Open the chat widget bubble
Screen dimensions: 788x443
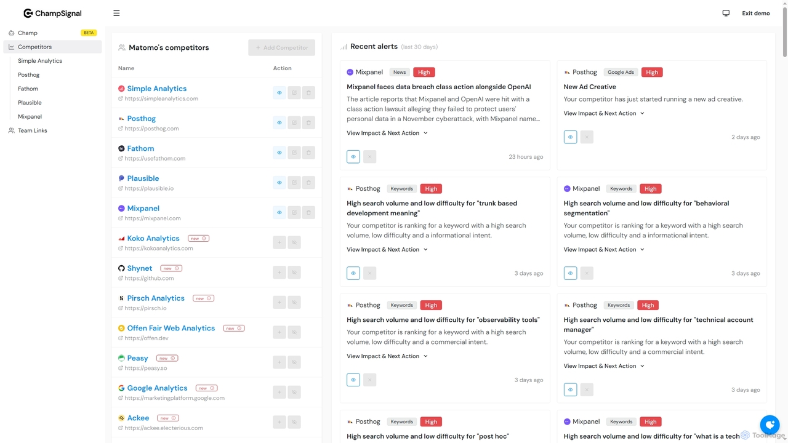[x=770, y=425]
